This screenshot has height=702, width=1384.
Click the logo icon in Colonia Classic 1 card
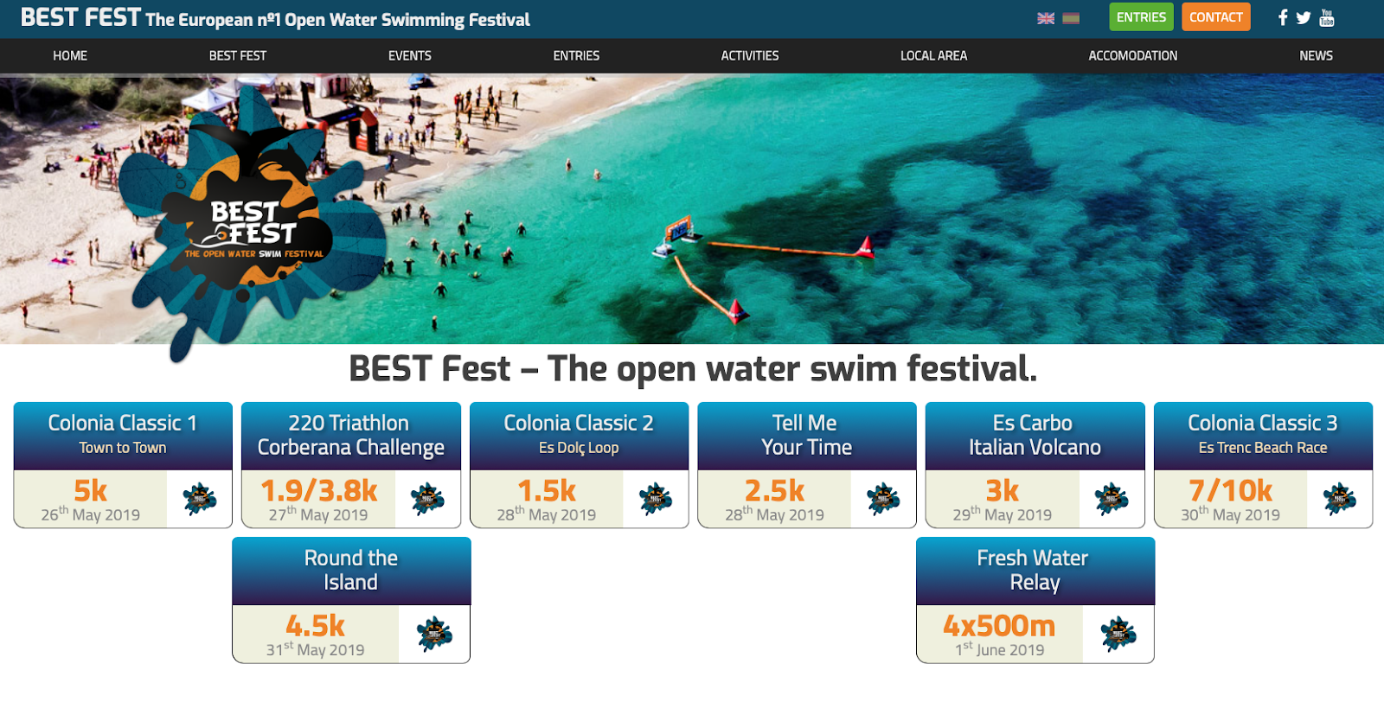[200, 499]
